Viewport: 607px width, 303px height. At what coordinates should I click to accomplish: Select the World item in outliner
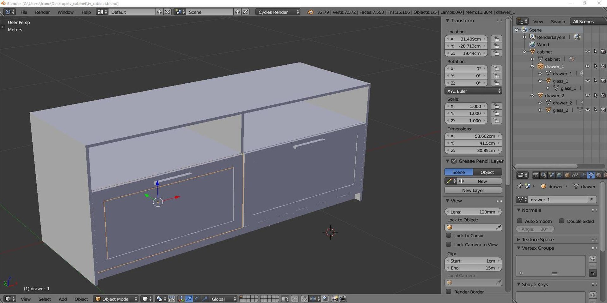point(543,45)
